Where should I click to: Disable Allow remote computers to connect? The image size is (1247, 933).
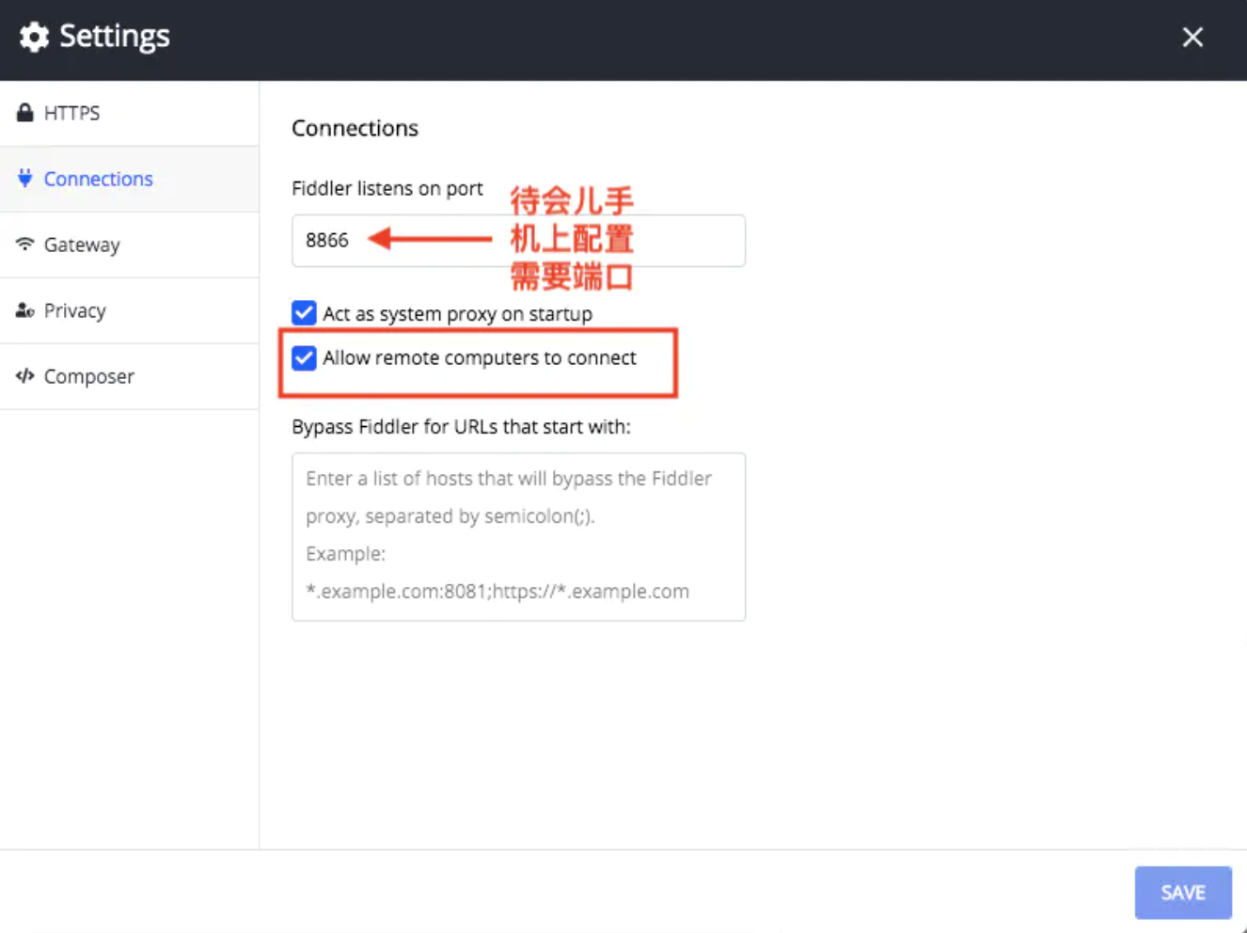[304, 357]
